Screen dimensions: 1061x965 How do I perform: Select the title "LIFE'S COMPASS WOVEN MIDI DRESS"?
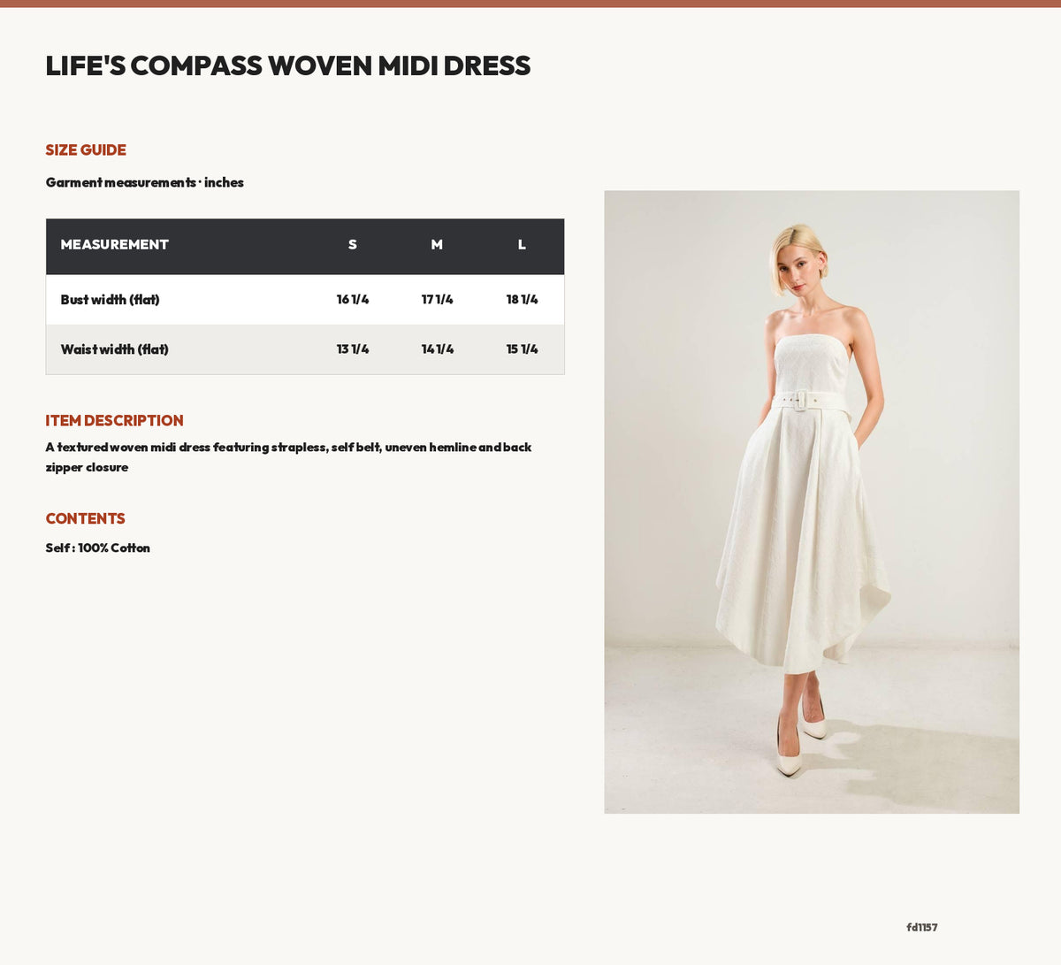click(288, 66)
